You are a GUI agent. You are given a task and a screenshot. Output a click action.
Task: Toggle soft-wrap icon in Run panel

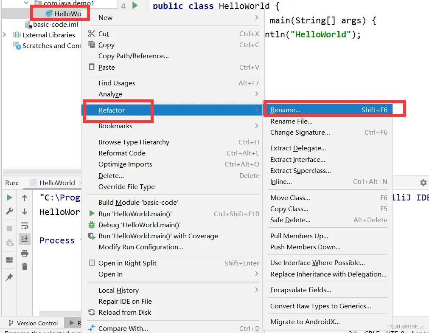click(25, 226)
